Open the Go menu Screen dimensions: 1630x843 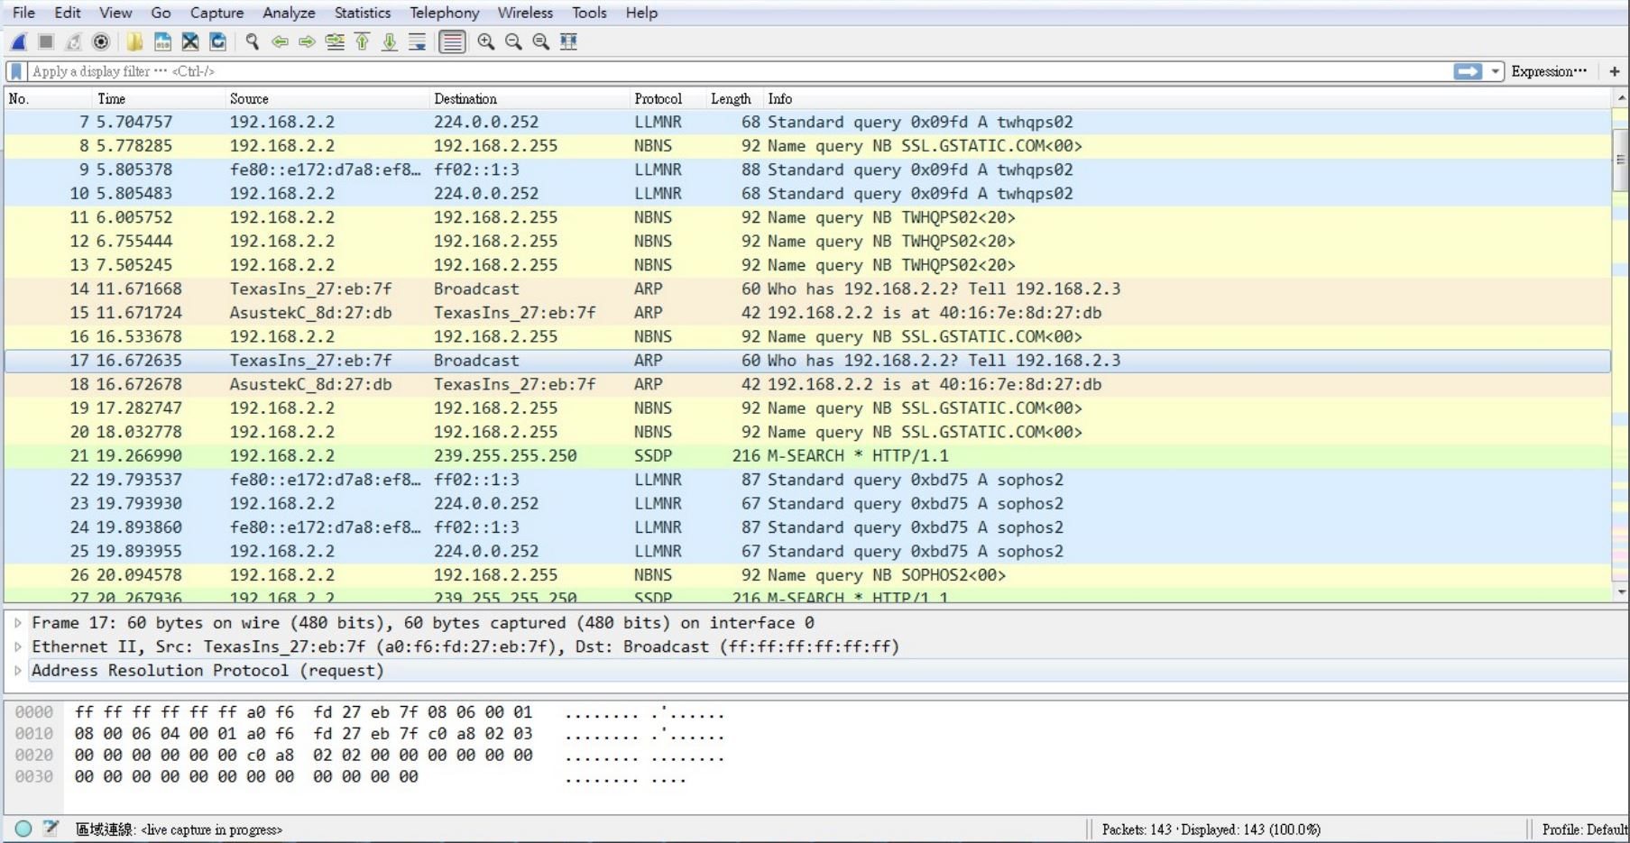161,13
